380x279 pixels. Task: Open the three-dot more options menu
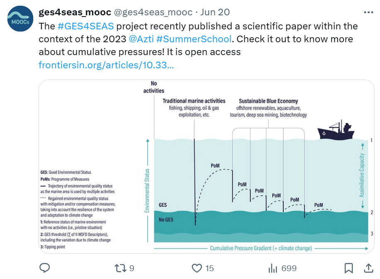368,12
